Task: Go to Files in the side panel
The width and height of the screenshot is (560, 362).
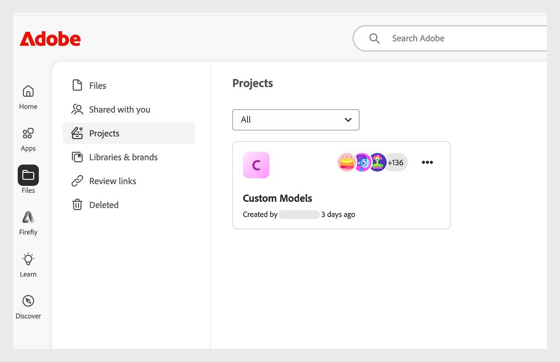Action: click(98, 85)
